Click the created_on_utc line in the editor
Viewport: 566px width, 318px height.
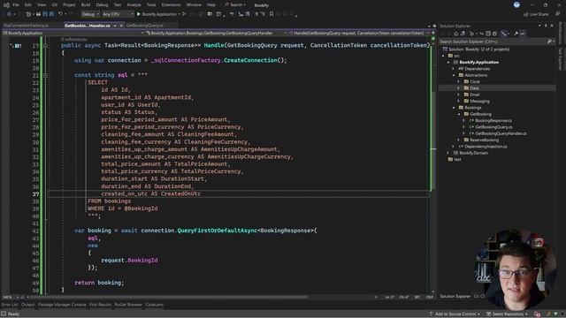pos(150,193)
